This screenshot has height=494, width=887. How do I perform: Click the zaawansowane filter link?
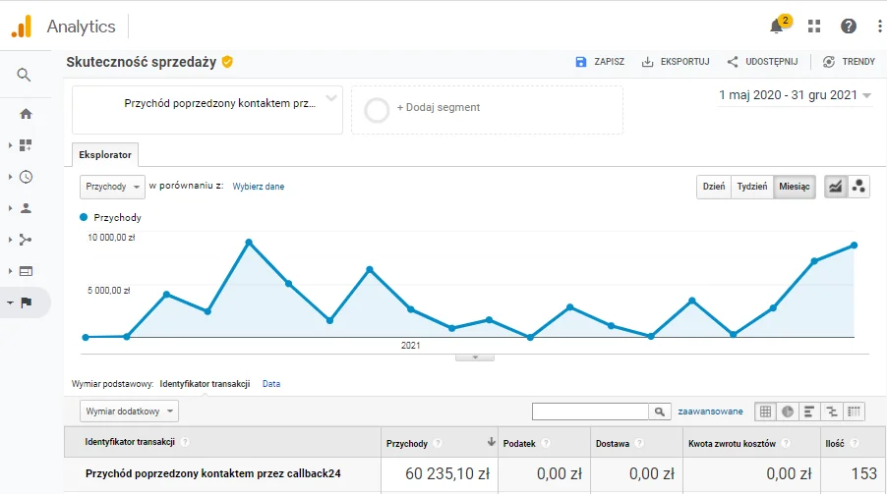tap(711, 412)
